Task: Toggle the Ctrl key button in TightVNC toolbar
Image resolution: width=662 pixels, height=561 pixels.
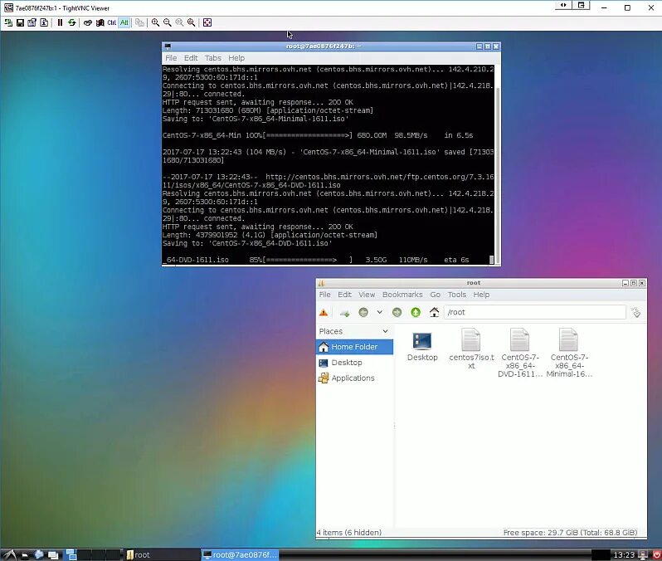Action: 111,22
